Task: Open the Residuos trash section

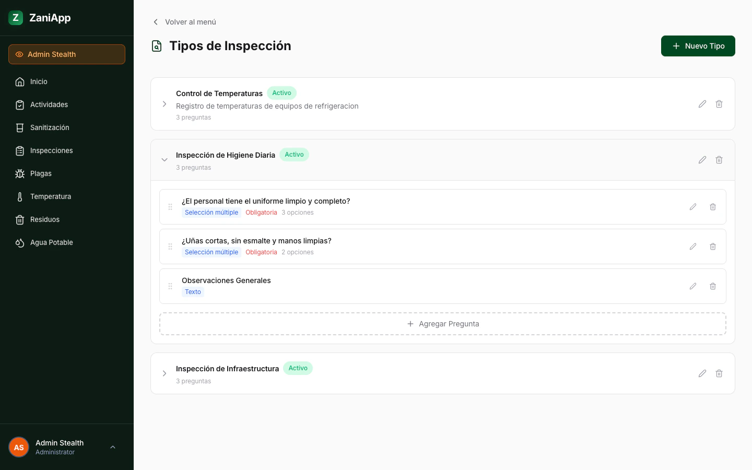Action: tap(44, 219)
